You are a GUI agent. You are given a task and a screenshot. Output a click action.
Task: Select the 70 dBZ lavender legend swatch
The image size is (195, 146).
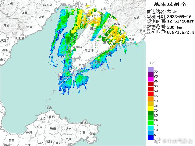[151, 70]
